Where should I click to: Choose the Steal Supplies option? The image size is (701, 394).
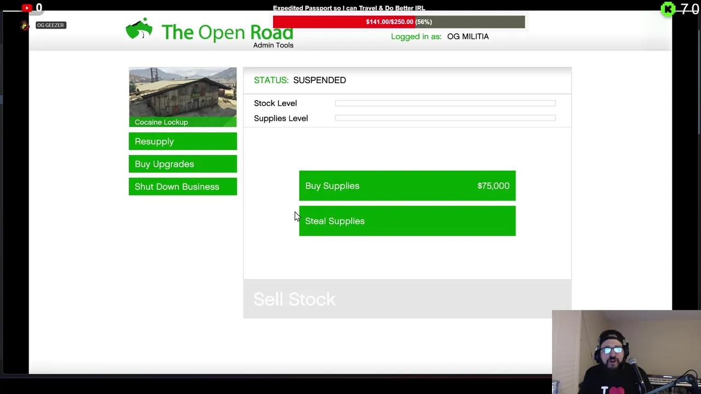click(x=407, y=221)
